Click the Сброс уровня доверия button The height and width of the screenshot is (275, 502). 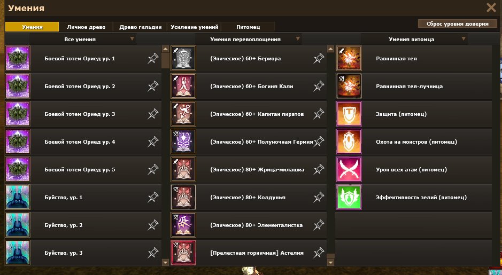tap(458, 23)
